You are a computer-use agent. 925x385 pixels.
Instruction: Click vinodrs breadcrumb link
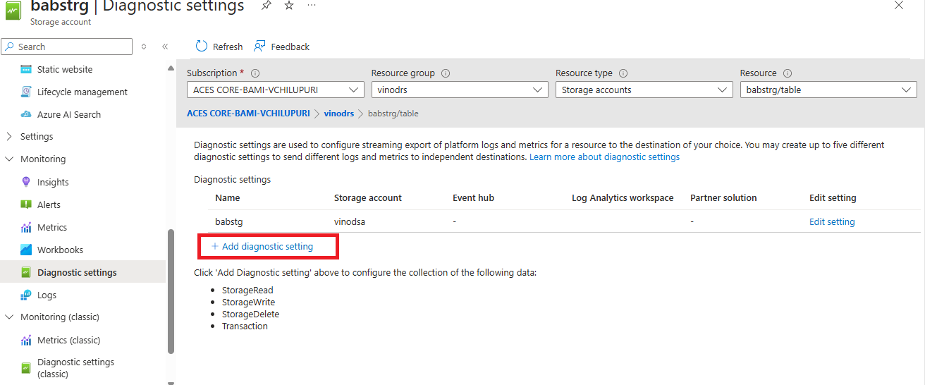pos(339,114)
